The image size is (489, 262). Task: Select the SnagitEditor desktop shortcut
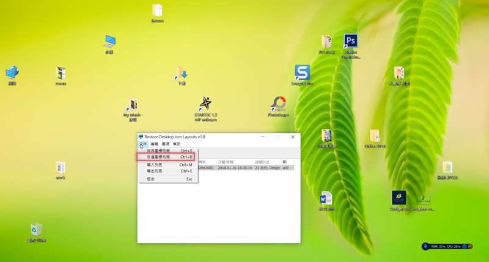click(302, 75)
